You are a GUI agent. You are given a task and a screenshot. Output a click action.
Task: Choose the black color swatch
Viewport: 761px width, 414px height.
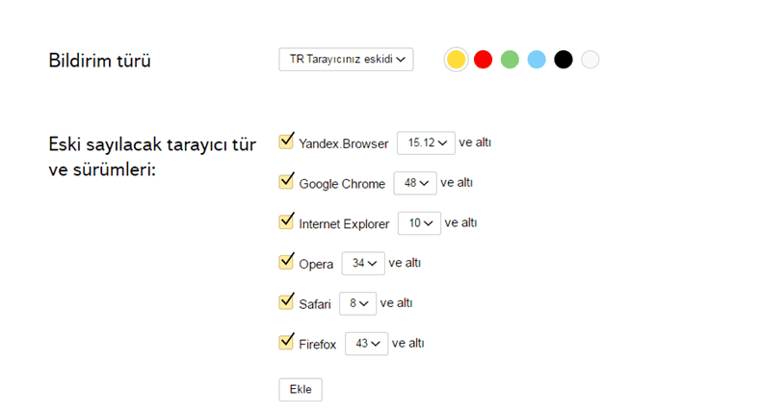(x=564, y=60)
